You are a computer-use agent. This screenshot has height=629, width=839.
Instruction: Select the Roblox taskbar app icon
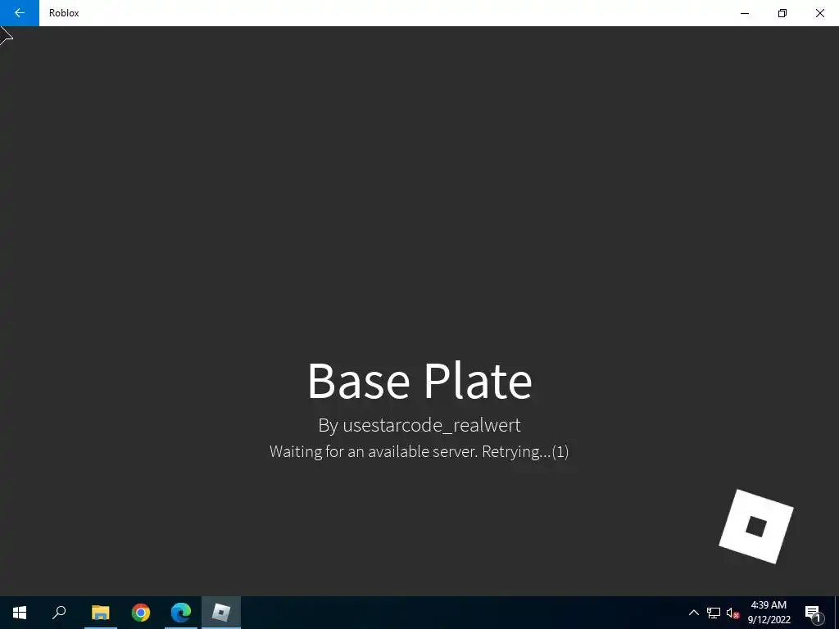point(221,613)
